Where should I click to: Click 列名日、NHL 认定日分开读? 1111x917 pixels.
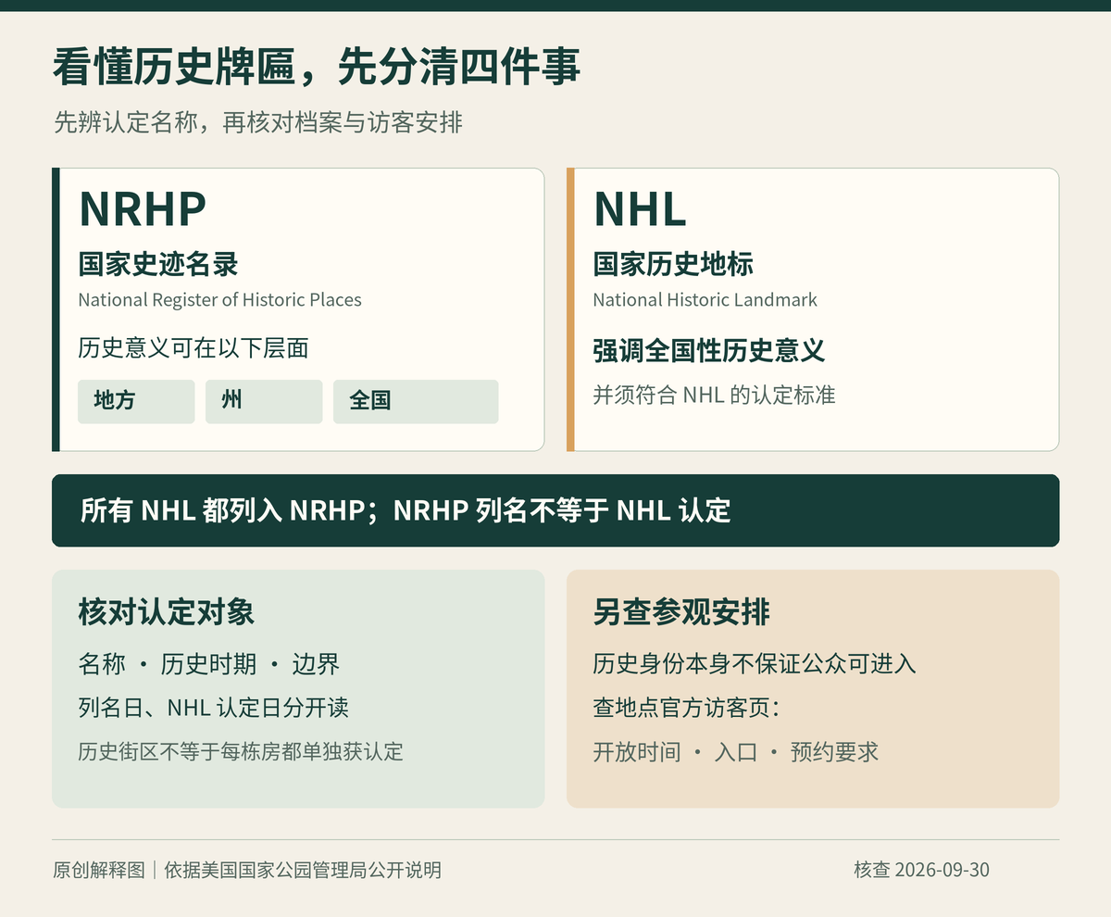(214, 708)
